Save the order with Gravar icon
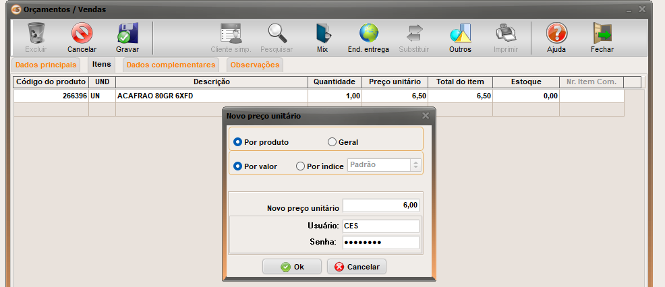665x287 pixels. coord(127,33)
